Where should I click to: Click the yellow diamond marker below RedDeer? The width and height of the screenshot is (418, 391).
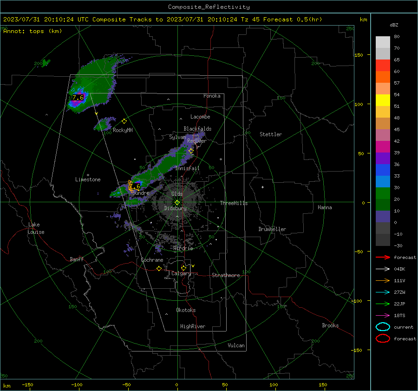(191, 151)
